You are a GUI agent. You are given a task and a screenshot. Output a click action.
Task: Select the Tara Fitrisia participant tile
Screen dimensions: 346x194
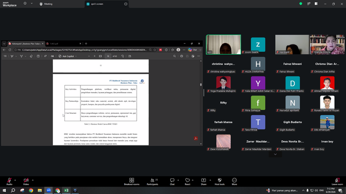pyautogui.click(x=258, y=122)
